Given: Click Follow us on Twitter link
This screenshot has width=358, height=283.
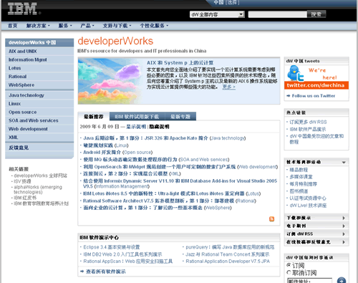Looking at the screenshot, I should pyautogui.click(x=314, y=96).
